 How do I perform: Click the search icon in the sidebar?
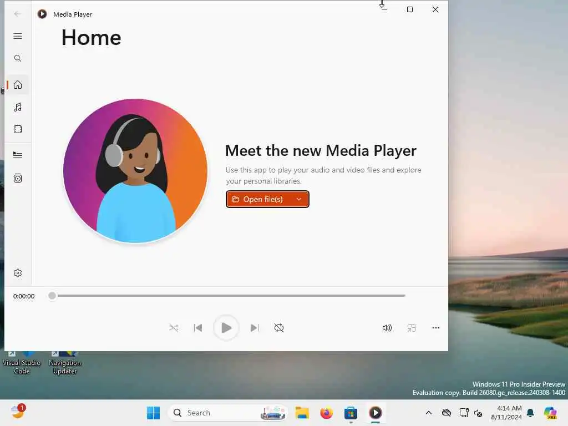[x=18, y=58]
